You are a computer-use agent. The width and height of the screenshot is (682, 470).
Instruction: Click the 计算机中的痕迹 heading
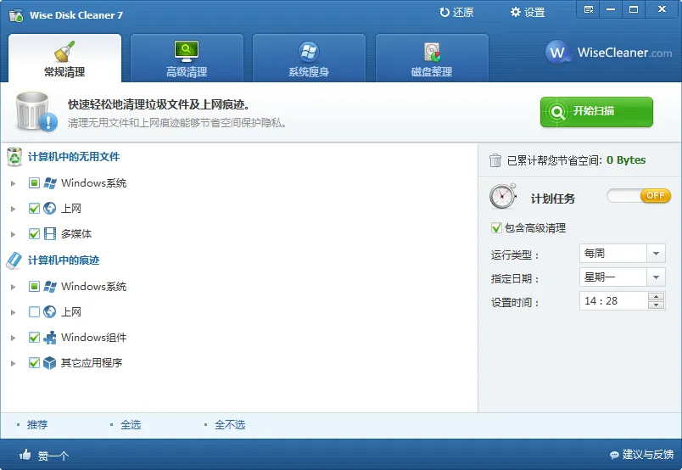tap(64, 260)
